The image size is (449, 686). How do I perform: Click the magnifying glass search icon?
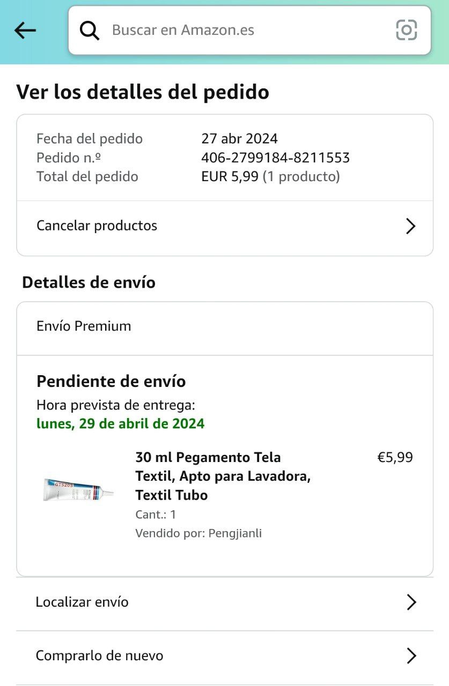pyautogui.click(x=90, y=31)
